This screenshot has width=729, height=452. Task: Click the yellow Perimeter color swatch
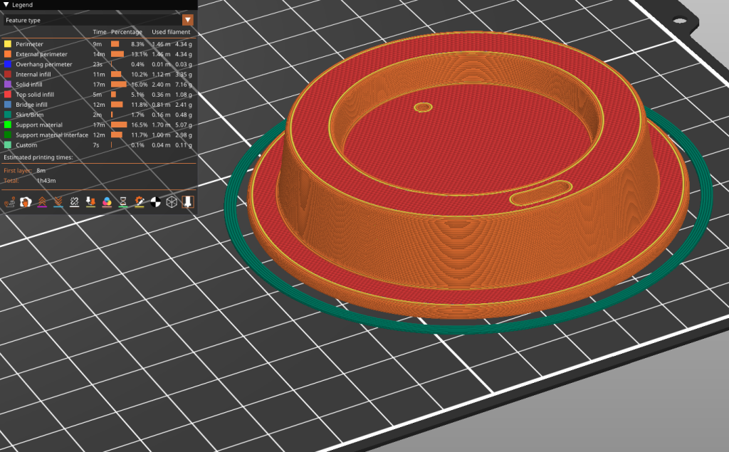pyautogui.click(x=7, y=43)
